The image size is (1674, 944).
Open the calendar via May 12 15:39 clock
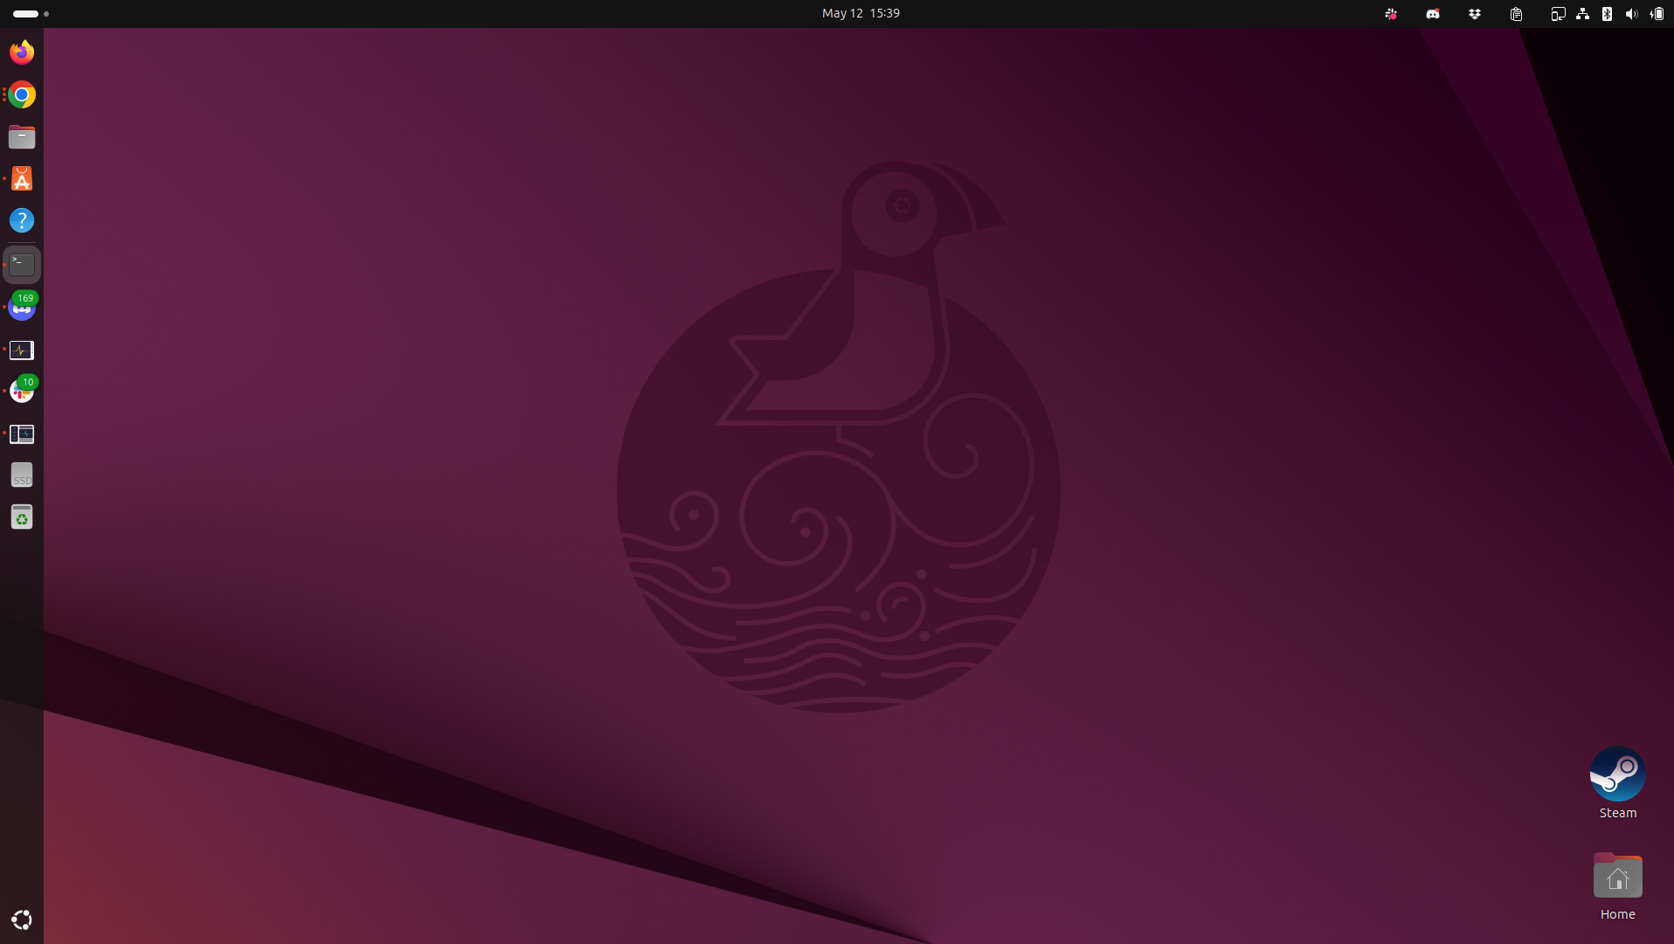[861, 13]
